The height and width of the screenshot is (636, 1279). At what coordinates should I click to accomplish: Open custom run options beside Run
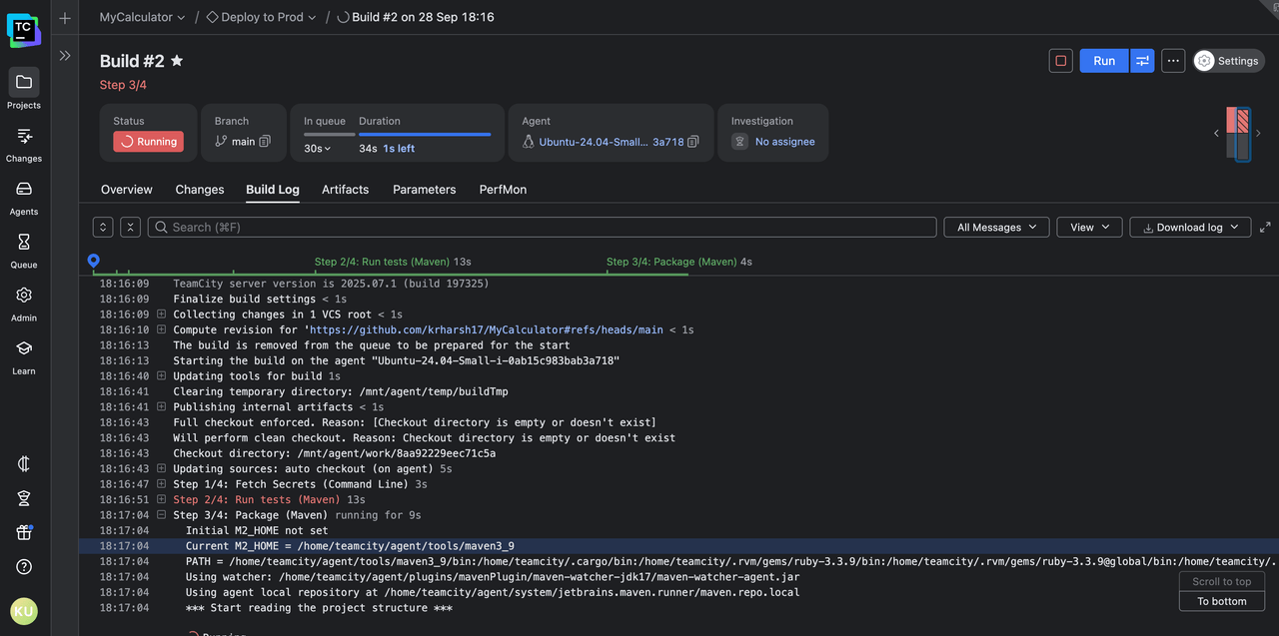tap(1142, 61)
